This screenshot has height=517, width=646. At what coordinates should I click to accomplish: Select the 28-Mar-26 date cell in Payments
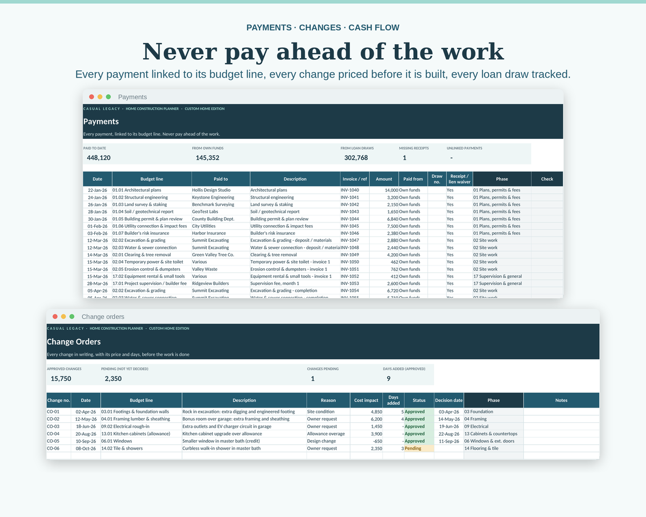97,283
